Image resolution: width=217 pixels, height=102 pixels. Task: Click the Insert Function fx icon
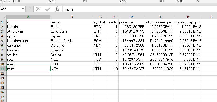coord(57,9)
